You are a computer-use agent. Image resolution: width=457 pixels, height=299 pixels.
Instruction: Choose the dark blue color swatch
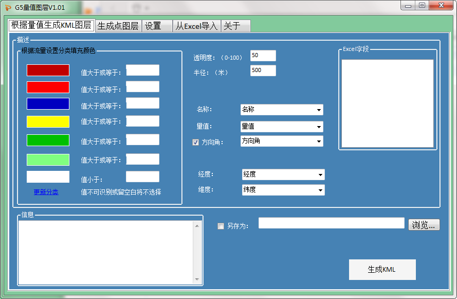click(x=48, y=104)
